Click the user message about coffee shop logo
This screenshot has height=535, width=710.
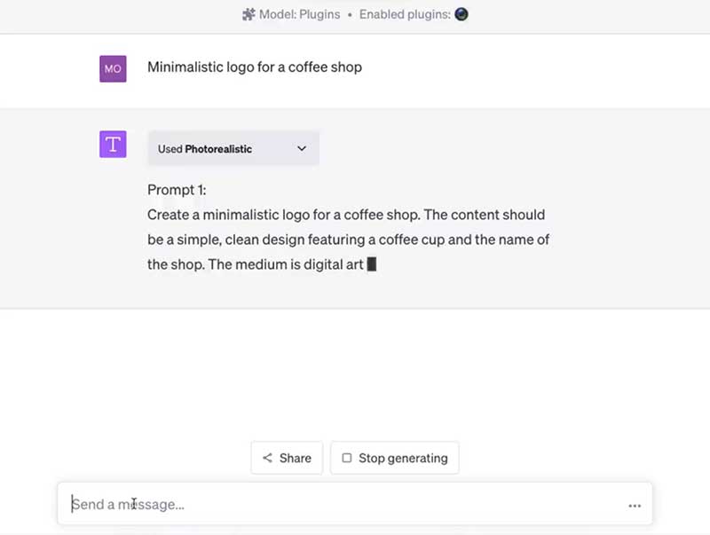click(x=255, y=67)
